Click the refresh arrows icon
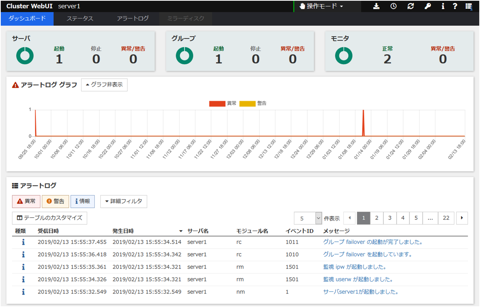The width and height of the screenshot is (480, 307). click(411, 6)
